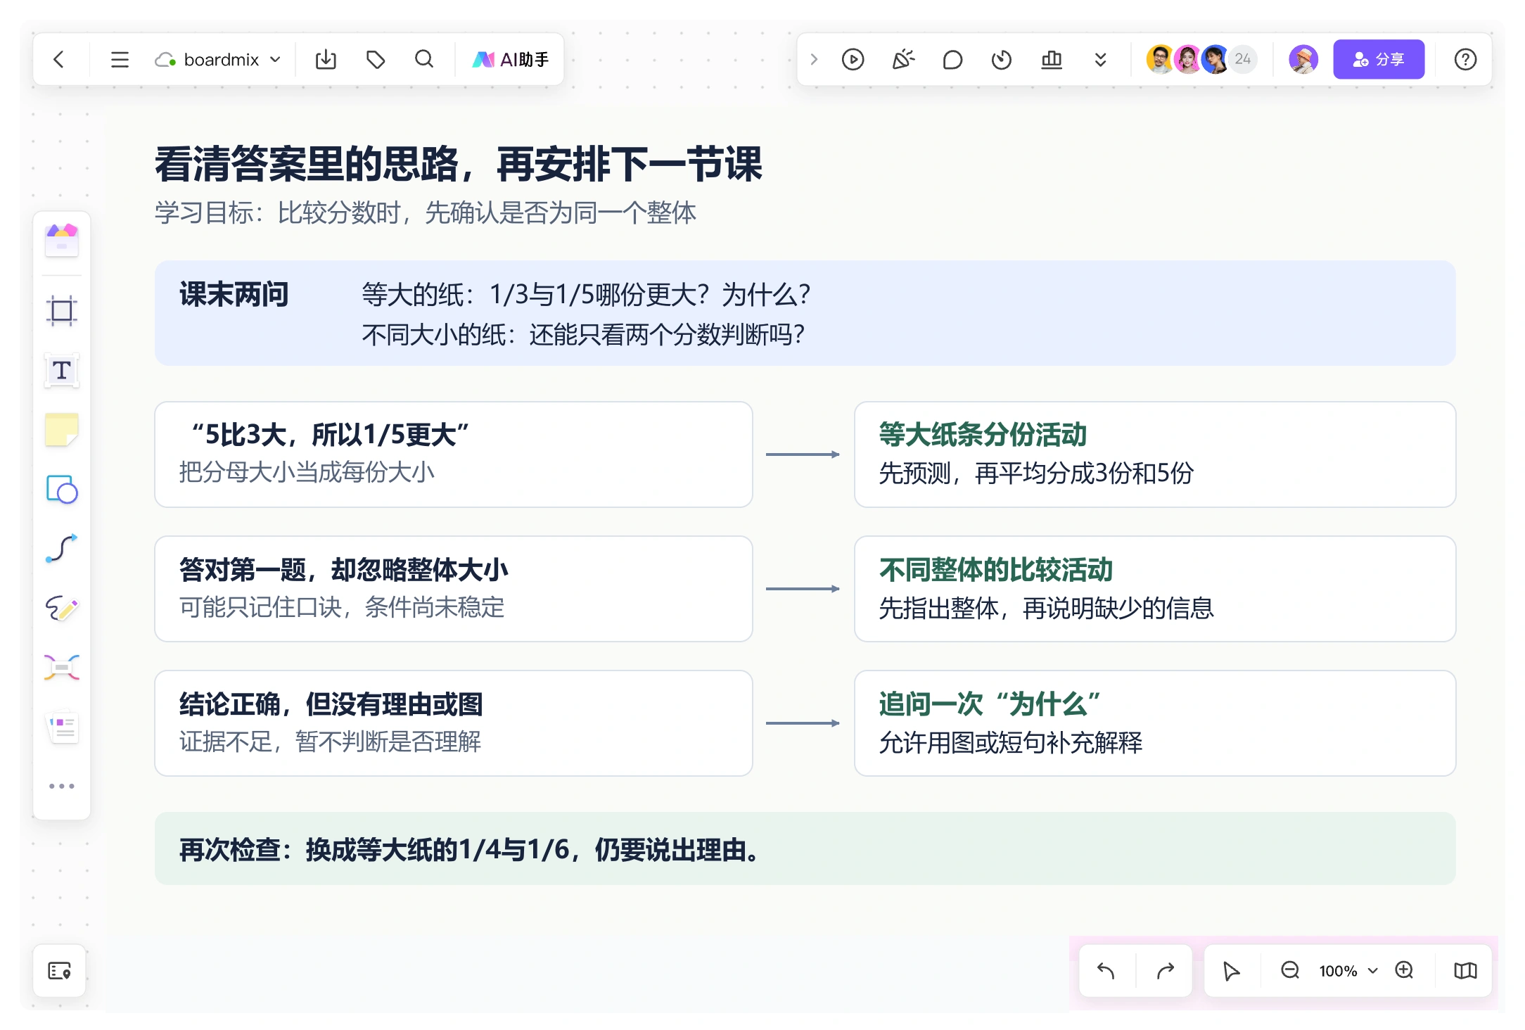Open the timer icon
Viewport: 1525px width, 1030px height.
tap(1002, 60)
